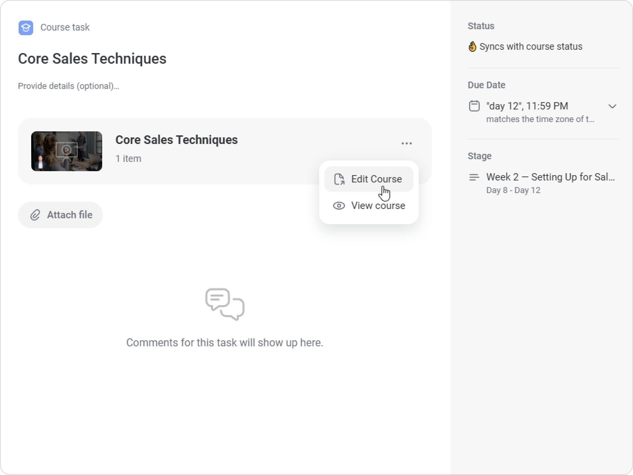Screen dimensions: 633x475
Task: Click the Provide details optional field
Action: tap(68, 86)
